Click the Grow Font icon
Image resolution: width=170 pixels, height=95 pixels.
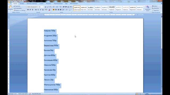[45, 7]
